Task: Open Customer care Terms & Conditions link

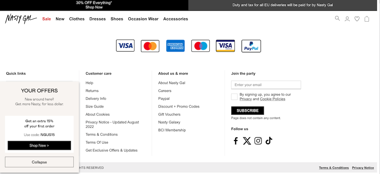Action: coord(102,135)
